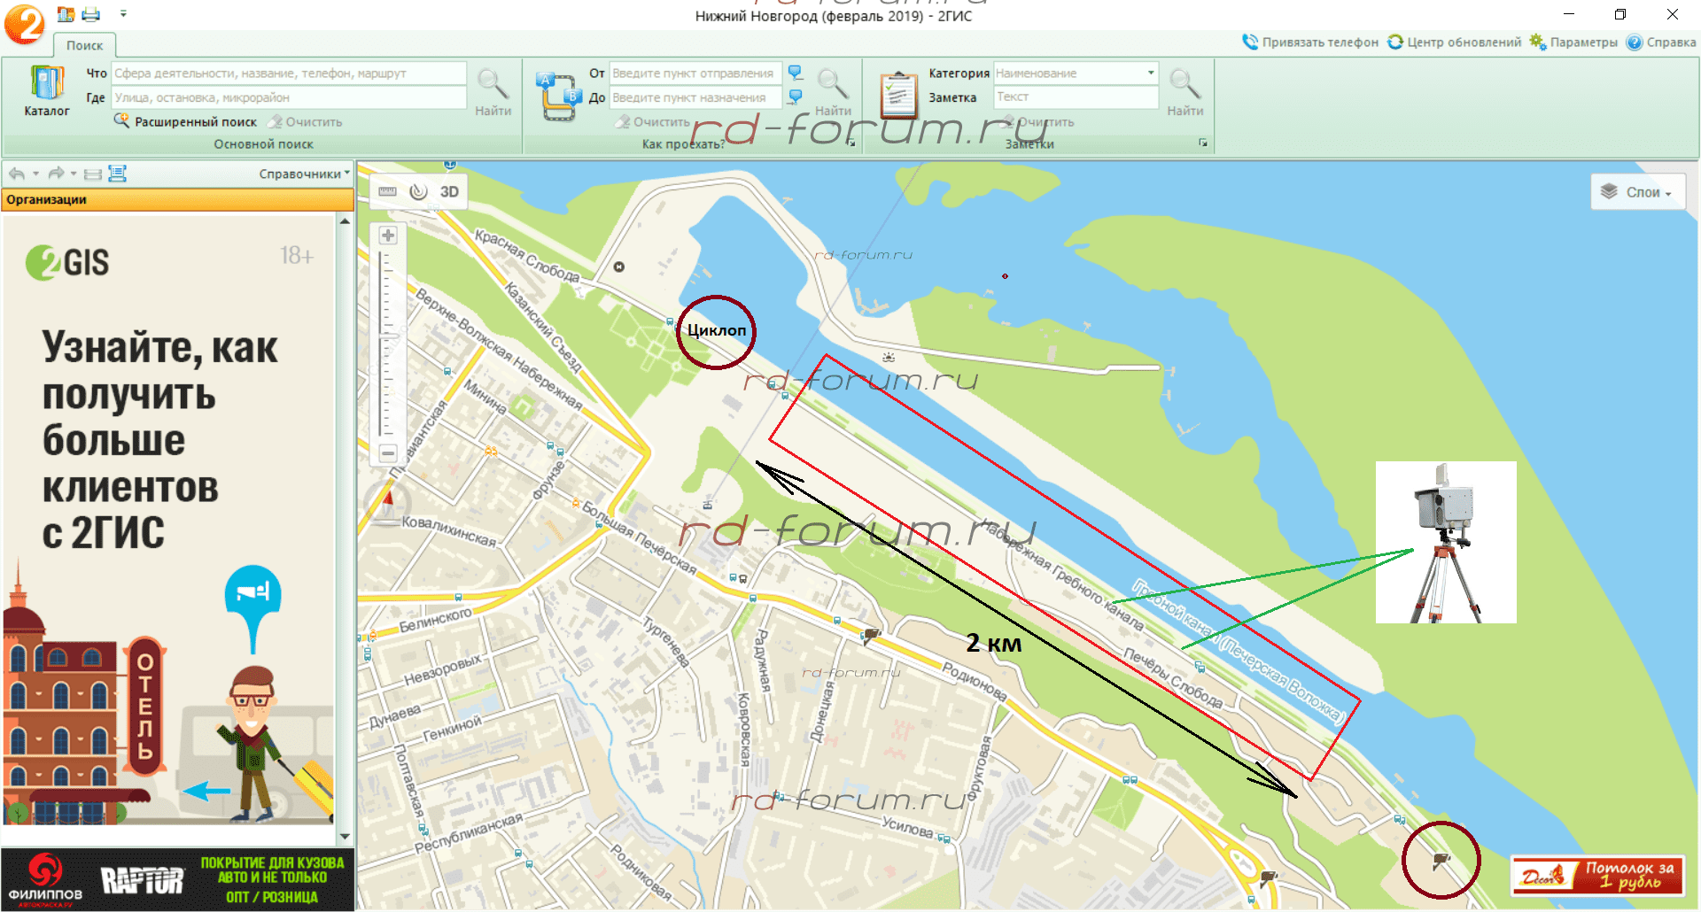Open Центр обновлений
1701x912 pixels.
pos(1454,42)
